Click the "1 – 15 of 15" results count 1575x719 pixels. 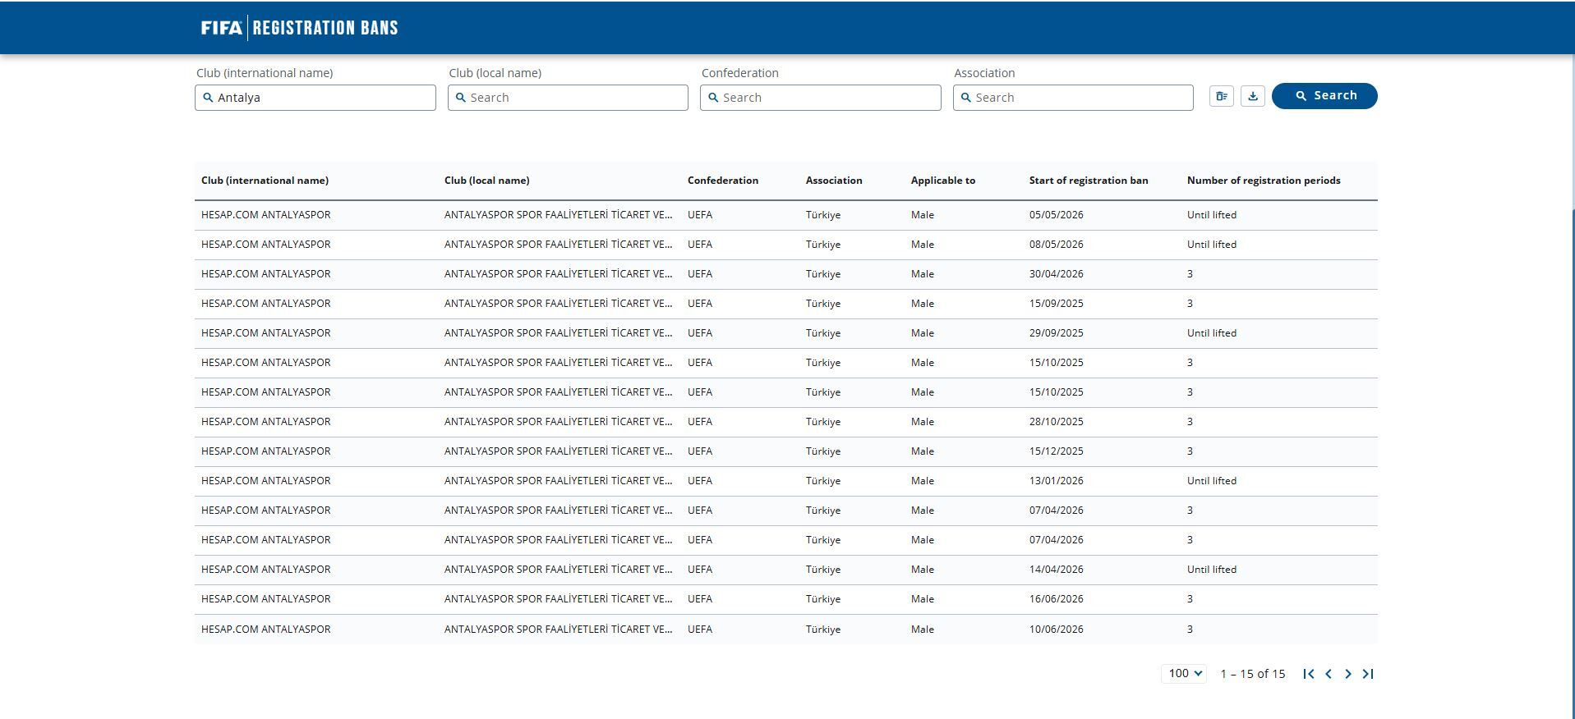(1253, 674)
